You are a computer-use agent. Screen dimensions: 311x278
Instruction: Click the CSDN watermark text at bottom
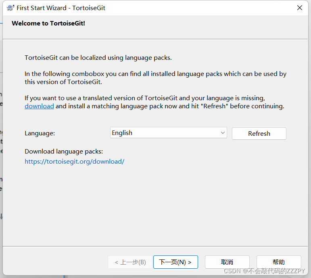click(x=264, y=271)
